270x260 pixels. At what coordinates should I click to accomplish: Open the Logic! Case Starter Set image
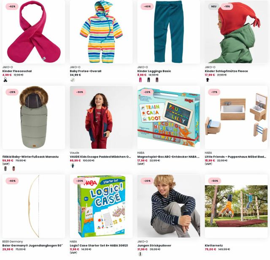tap(101, 206)
